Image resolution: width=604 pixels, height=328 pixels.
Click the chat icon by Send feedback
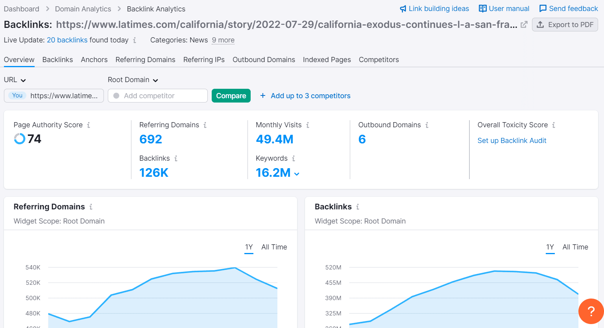[x=543, y=9]
